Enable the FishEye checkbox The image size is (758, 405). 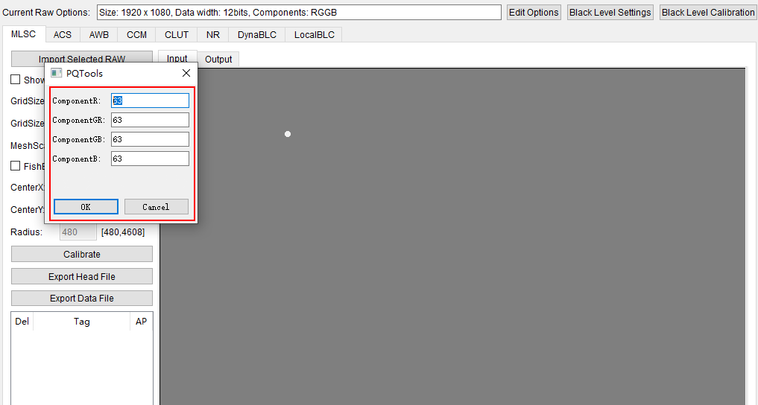(x=16, y=166)
